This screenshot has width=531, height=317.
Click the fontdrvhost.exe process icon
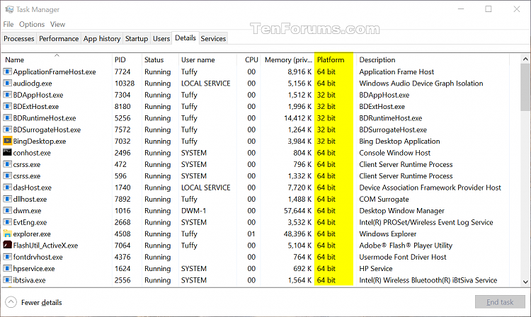pos(7,257)
